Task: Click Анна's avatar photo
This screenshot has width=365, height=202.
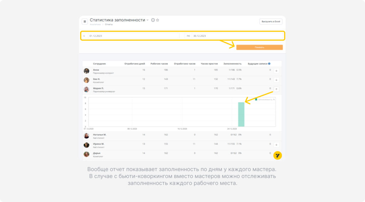Action: (x=87, y=71)
